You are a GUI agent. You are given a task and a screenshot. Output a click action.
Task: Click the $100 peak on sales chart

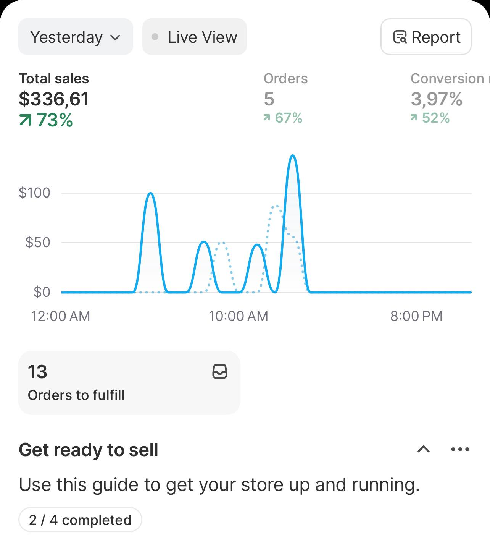[151, 194]
